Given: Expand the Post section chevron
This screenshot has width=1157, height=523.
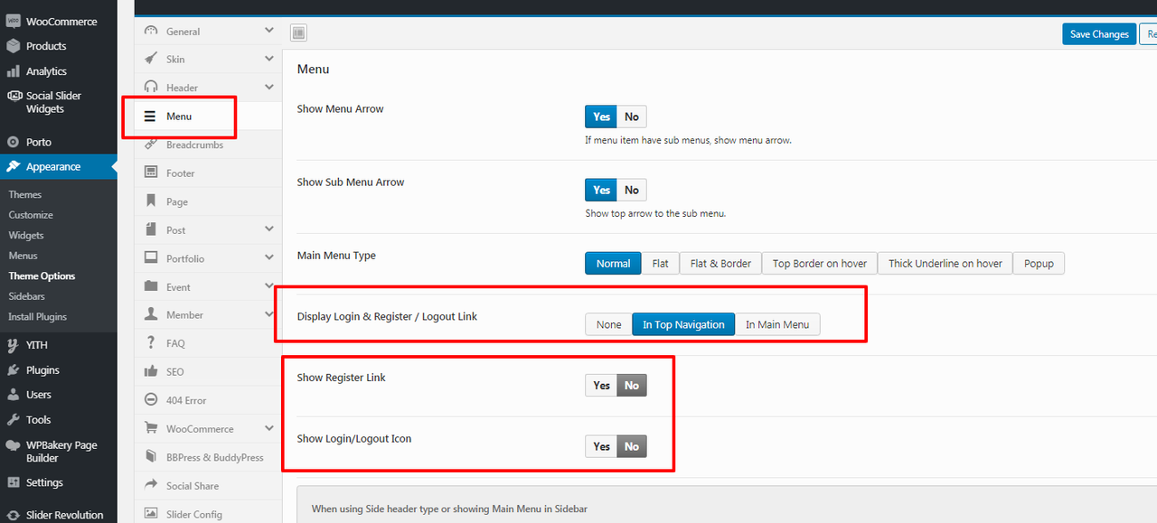Looking at the screenshot, I should [x=269, y=229].
